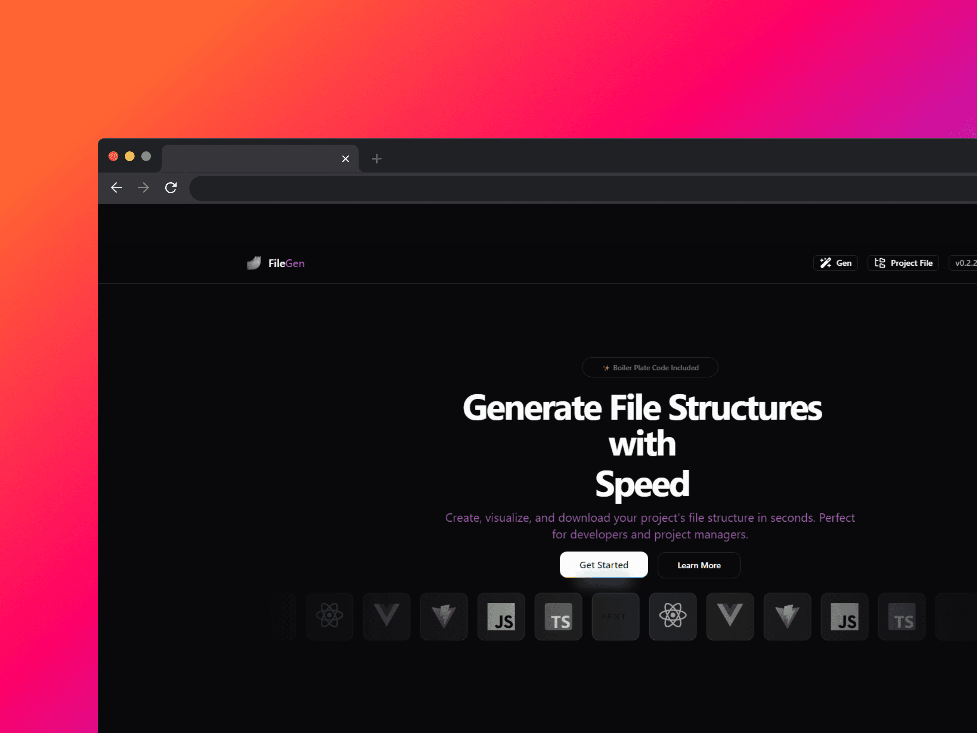Click the TypeScript (TS) icon

(x=558, y=617)
